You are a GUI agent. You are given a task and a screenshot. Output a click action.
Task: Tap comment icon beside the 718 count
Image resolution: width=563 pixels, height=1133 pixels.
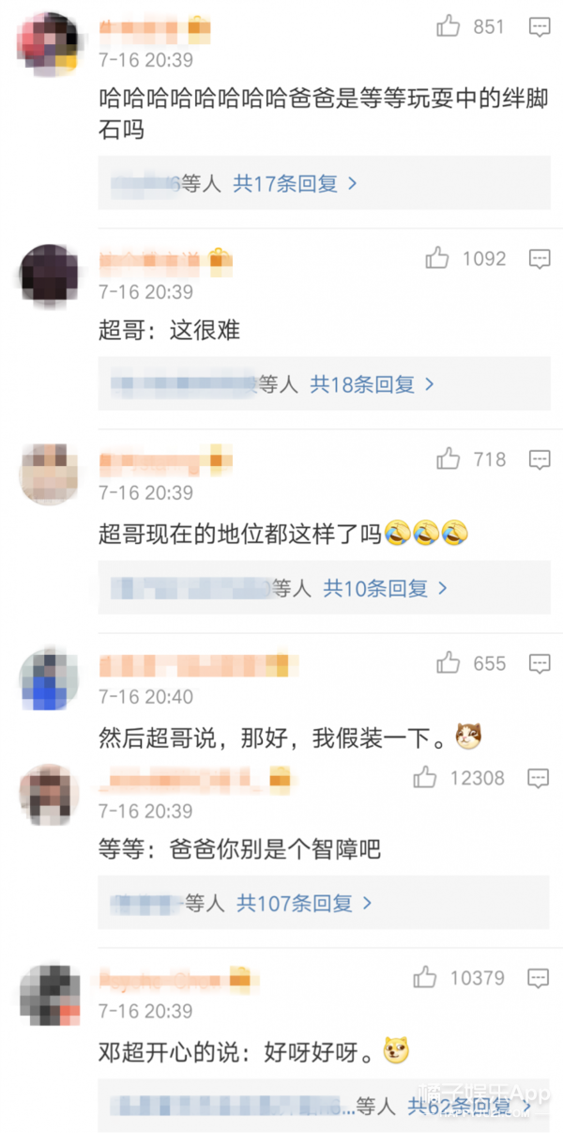(x=540, y=459)
